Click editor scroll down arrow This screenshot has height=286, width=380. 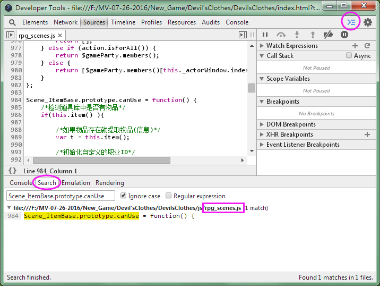[252, 151]
